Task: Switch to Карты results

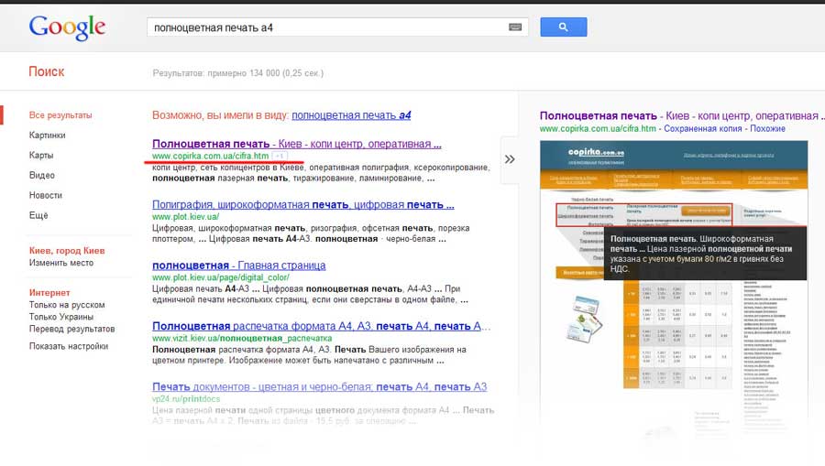Action: 41,155
